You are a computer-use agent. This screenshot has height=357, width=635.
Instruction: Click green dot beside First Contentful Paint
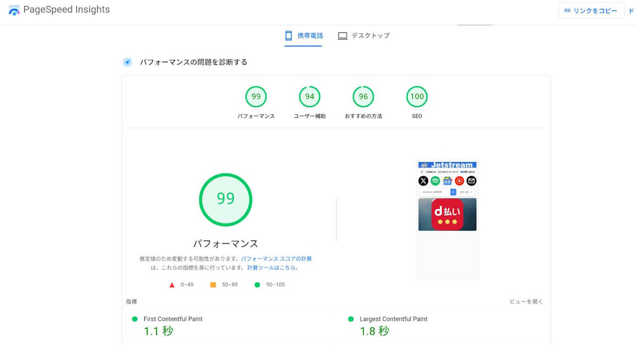(x=134, y=319)
